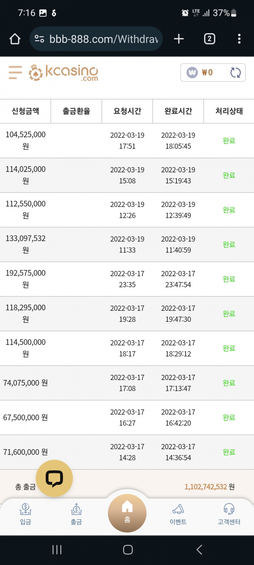The width and height of the screenshot is (254, 565).
Task: Go to 입금 deposit page
Action: click(x=26, y=514)
